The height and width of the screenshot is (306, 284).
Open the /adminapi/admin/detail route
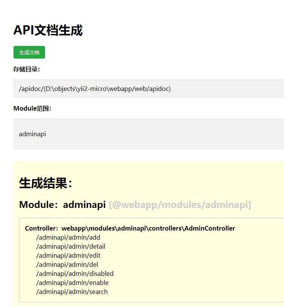[x=71, y=246]
